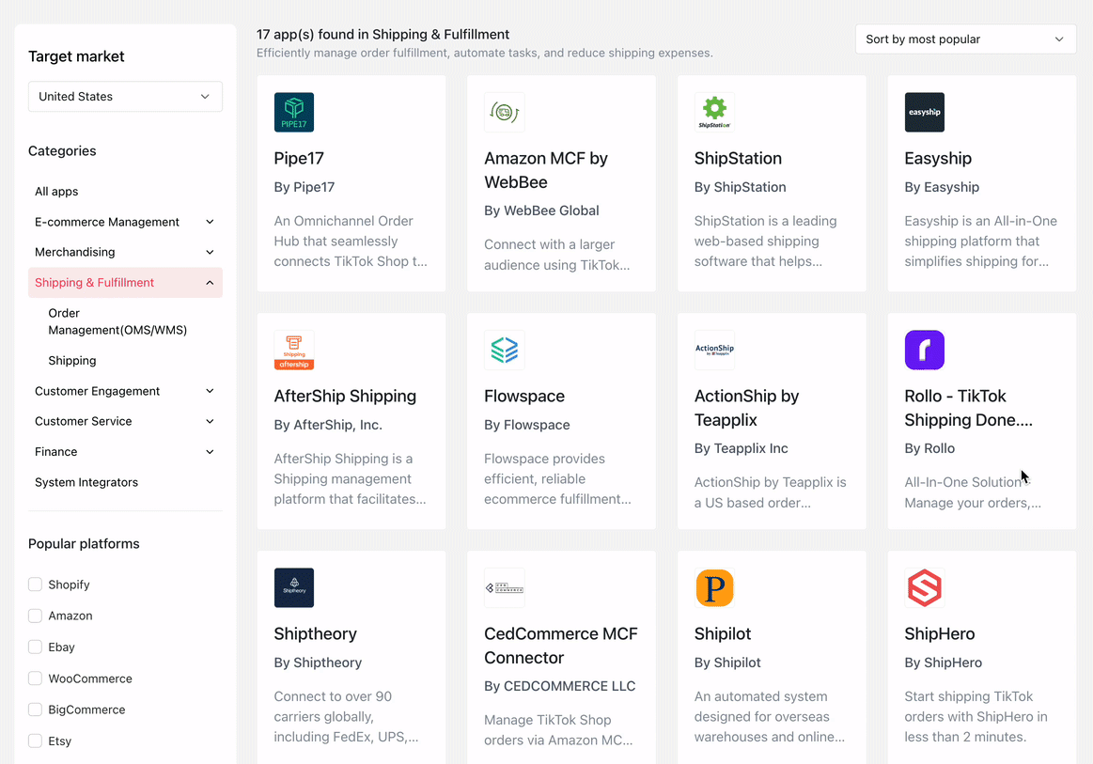Open the Shiptheory app title link
1093x764 pixels.
point(316,633)
